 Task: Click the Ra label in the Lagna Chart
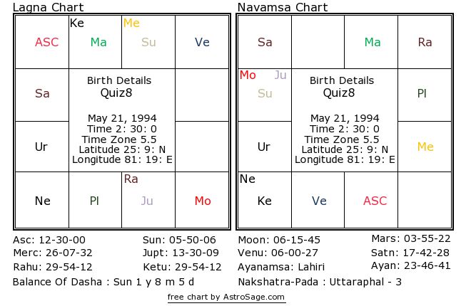click(131, 179)
